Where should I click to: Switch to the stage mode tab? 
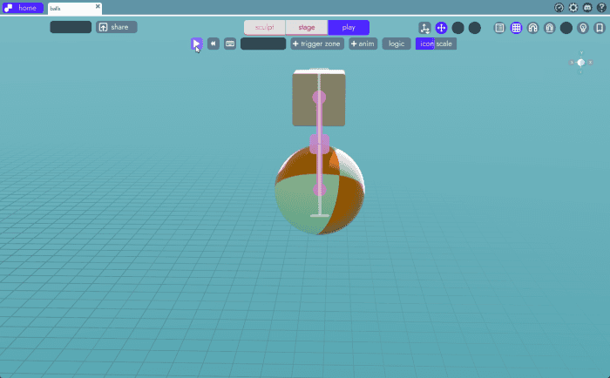[307, 27]
